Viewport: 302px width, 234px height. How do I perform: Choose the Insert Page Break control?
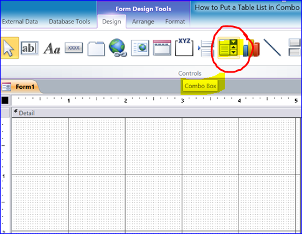[x=205, y=48]
